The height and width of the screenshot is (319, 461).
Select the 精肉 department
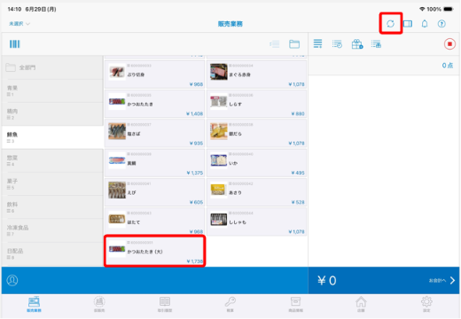click(52, 114)
